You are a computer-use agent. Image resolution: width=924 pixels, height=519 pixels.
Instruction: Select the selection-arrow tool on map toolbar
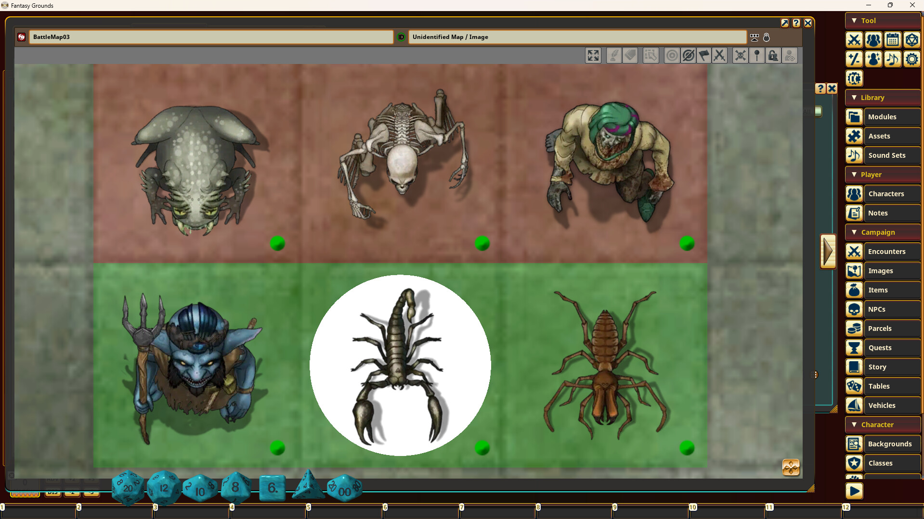pos(651,56)
